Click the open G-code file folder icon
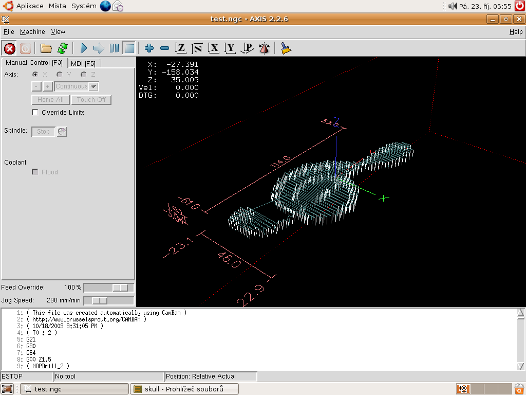The width and height of the screenshot is (526, 395). [46, 48]
